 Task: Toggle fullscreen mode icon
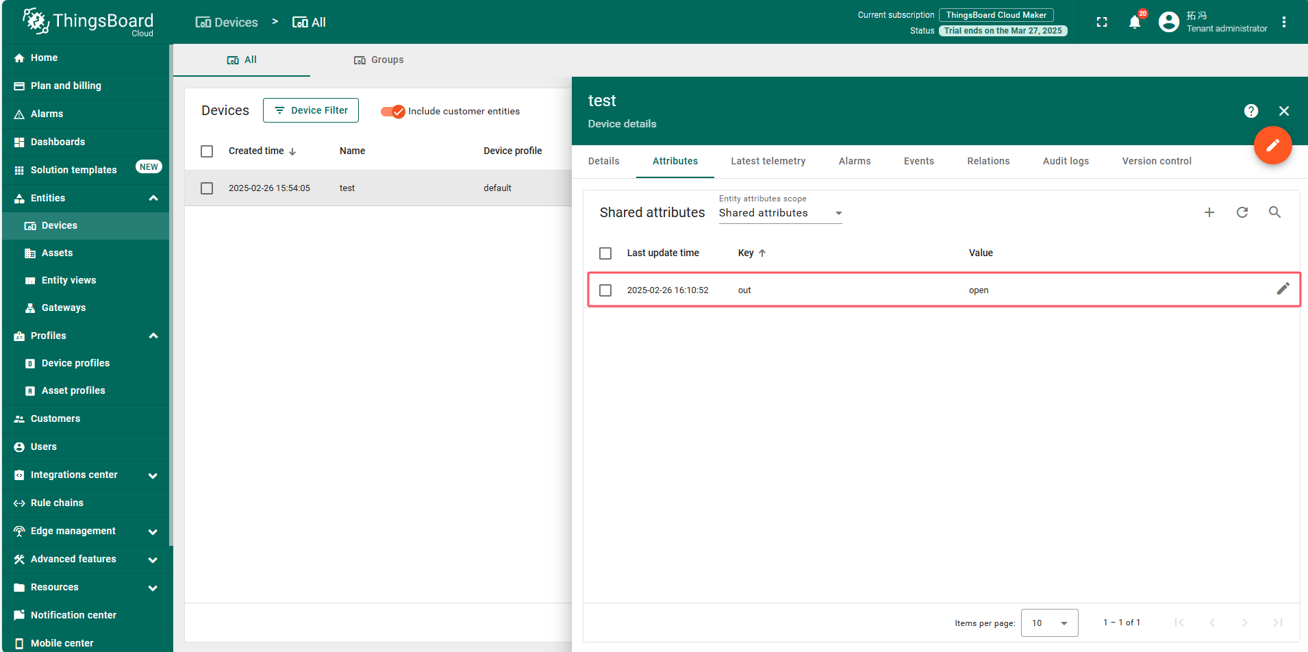click(x=1102, y=22)
